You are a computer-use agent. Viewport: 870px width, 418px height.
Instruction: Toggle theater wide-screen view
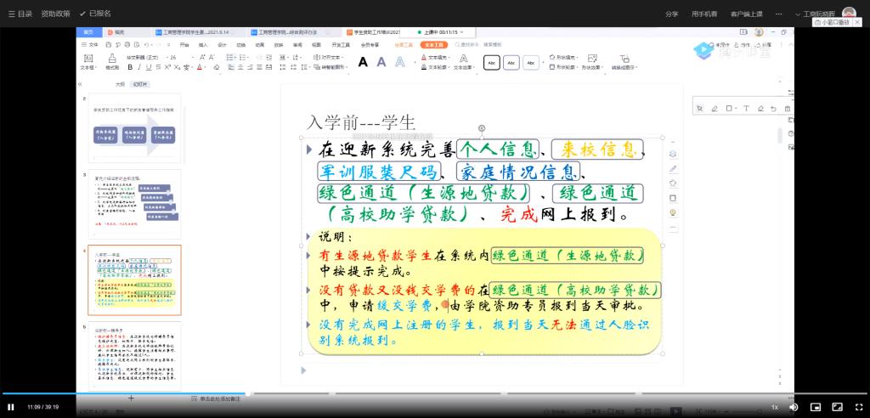(837, 407)
